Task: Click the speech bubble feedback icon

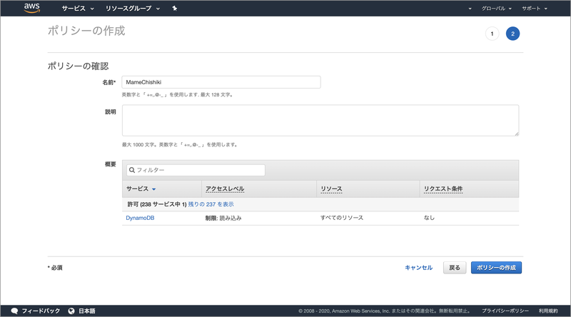Action: tap(14, 311)
